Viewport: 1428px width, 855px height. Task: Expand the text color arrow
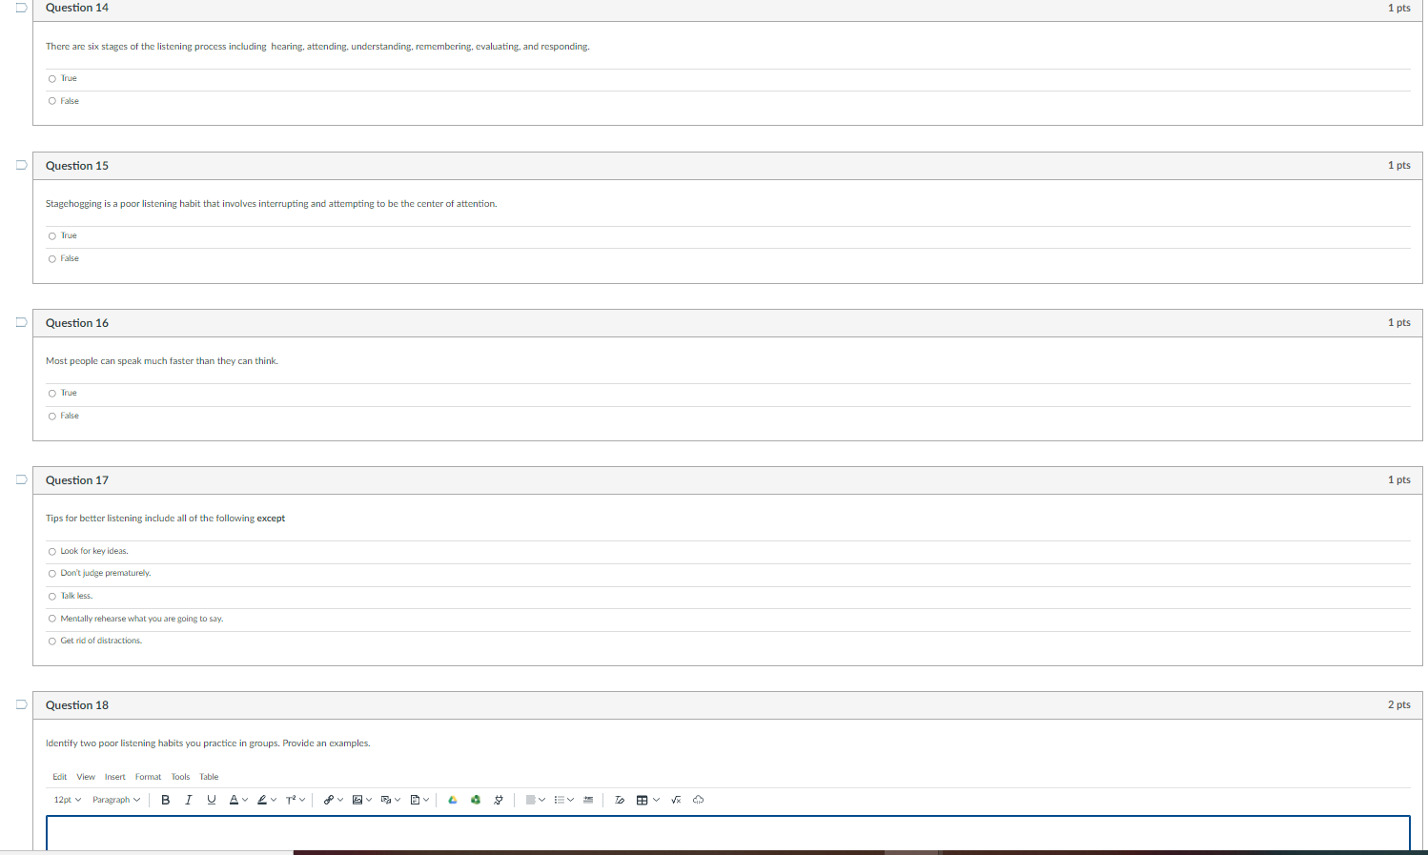pos(245,800)
